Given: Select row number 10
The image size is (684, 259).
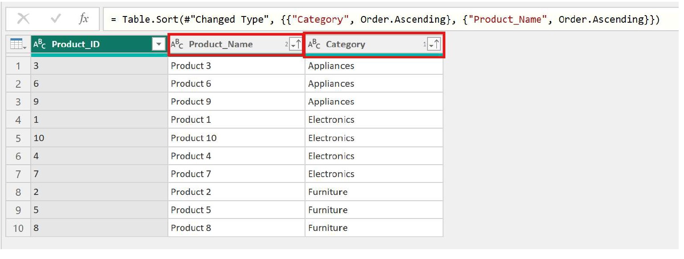Looking at the screenshot, I should click(18, 228).
